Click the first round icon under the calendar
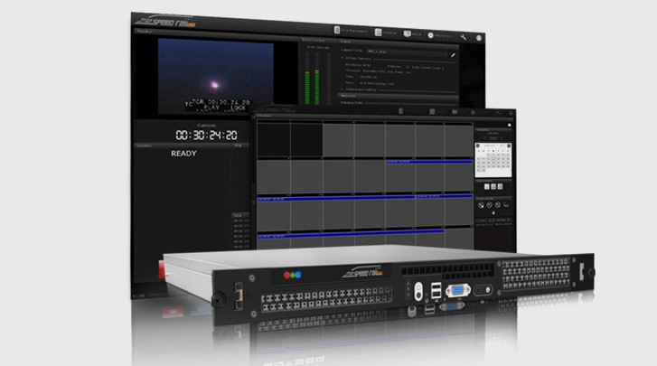Screen dimensions: 657x366 pos(480,203)
